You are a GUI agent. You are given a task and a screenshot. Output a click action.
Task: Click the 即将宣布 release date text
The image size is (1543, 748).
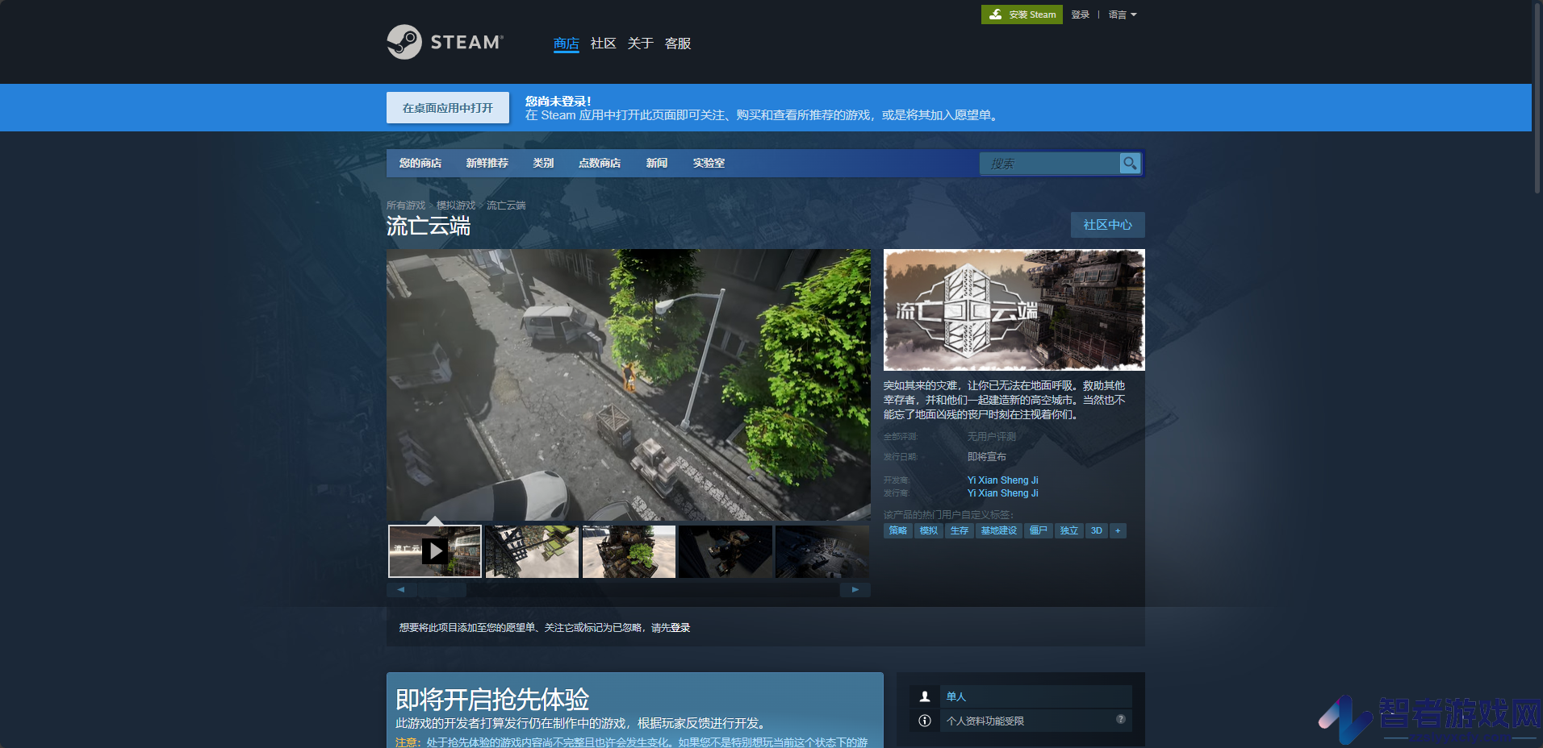coord(987,457)
